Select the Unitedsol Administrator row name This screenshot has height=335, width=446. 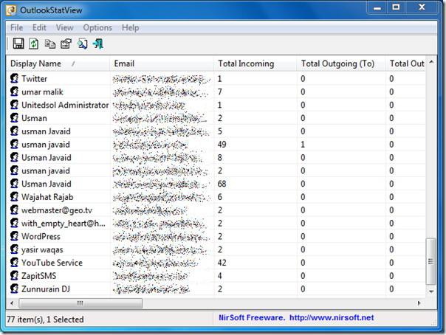click(65, 105)
